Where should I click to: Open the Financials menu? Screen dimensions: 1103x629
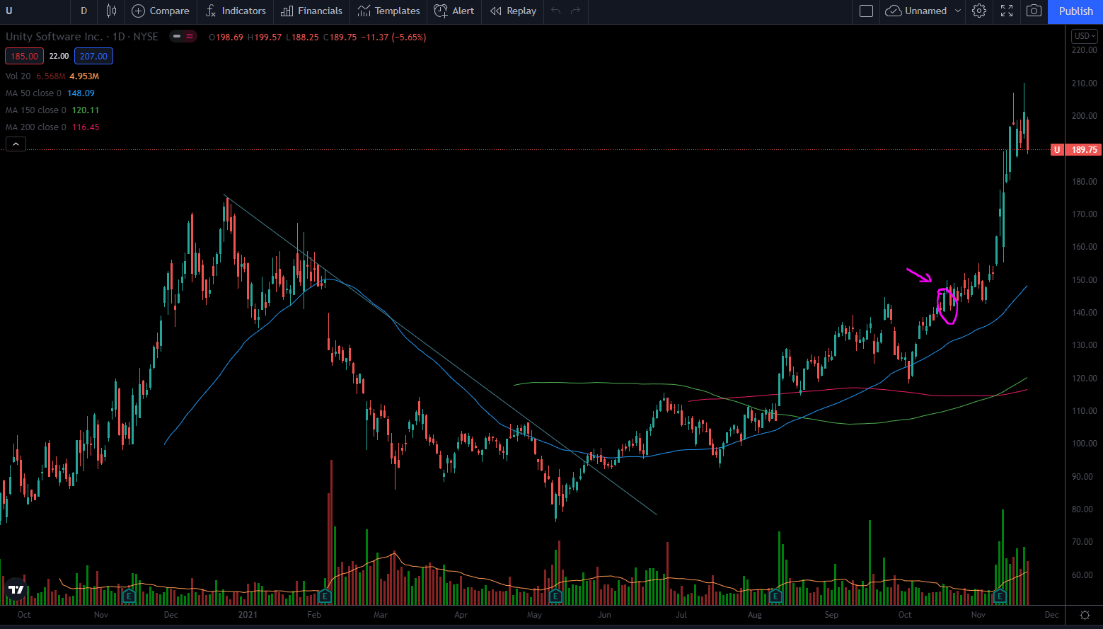pos(311,11)
